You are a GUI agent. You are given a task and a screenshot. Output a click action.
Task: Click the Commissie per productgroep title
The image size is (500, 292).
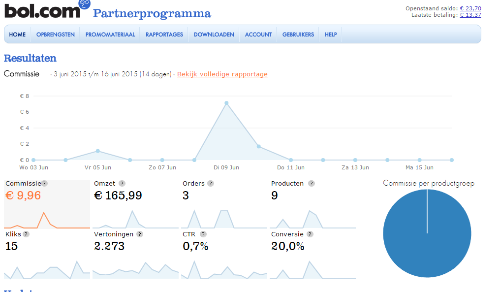click(x=429, y=183)
